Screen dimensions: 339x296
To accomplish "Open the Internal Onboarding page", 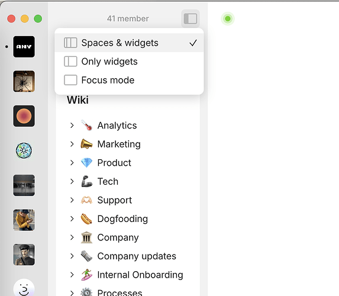I will coord(140,275).
